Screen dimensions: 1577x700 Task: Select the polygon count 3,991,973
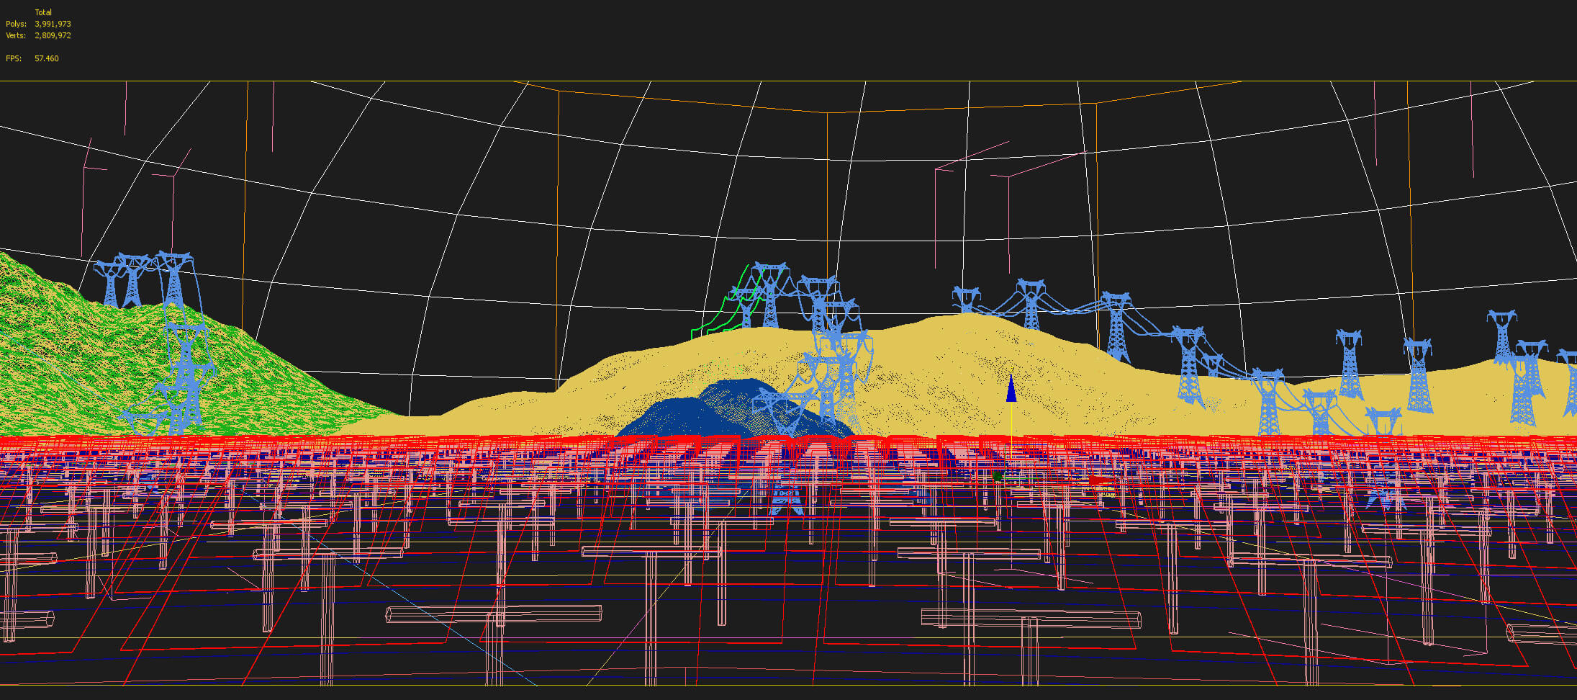53,24
